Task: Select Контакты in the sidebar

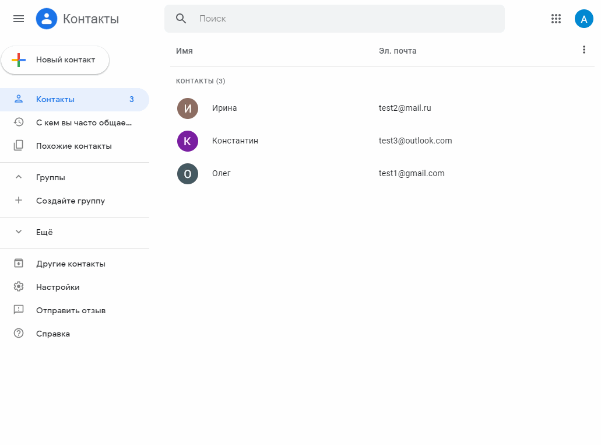Action: click(75, 99)
